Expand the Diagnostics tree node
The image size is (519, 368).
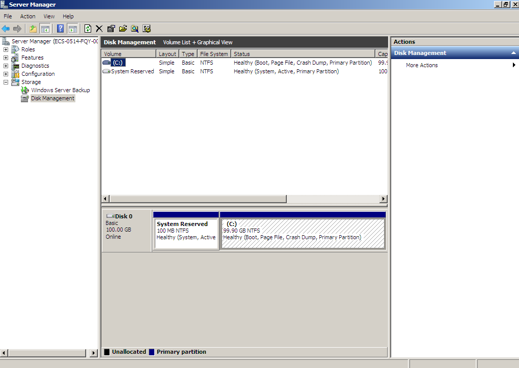coord(6,66)
